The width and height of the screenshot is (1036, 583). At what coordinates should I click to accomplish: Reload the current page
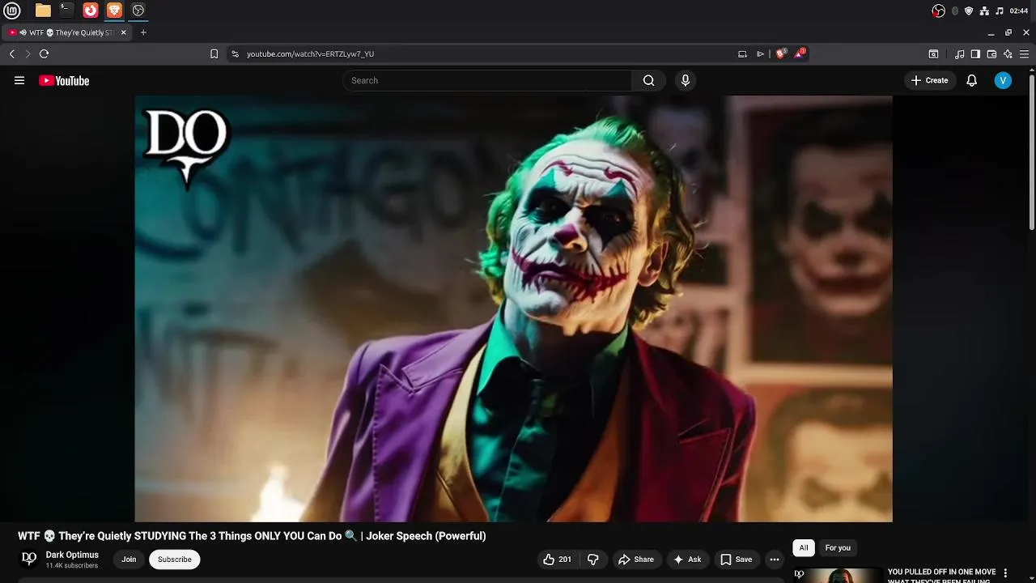tap(44, 53)
